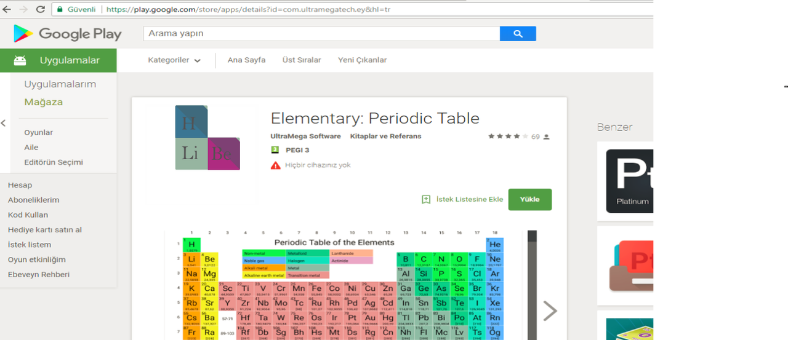Click the green Yükle install button
Viewport: 788px width, 340px height.
(x=529, y=199)
